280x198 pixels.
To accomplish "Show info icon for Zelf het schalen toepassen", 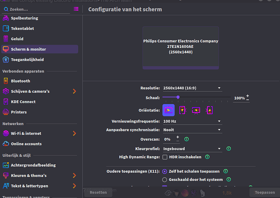I will point(226,171).
